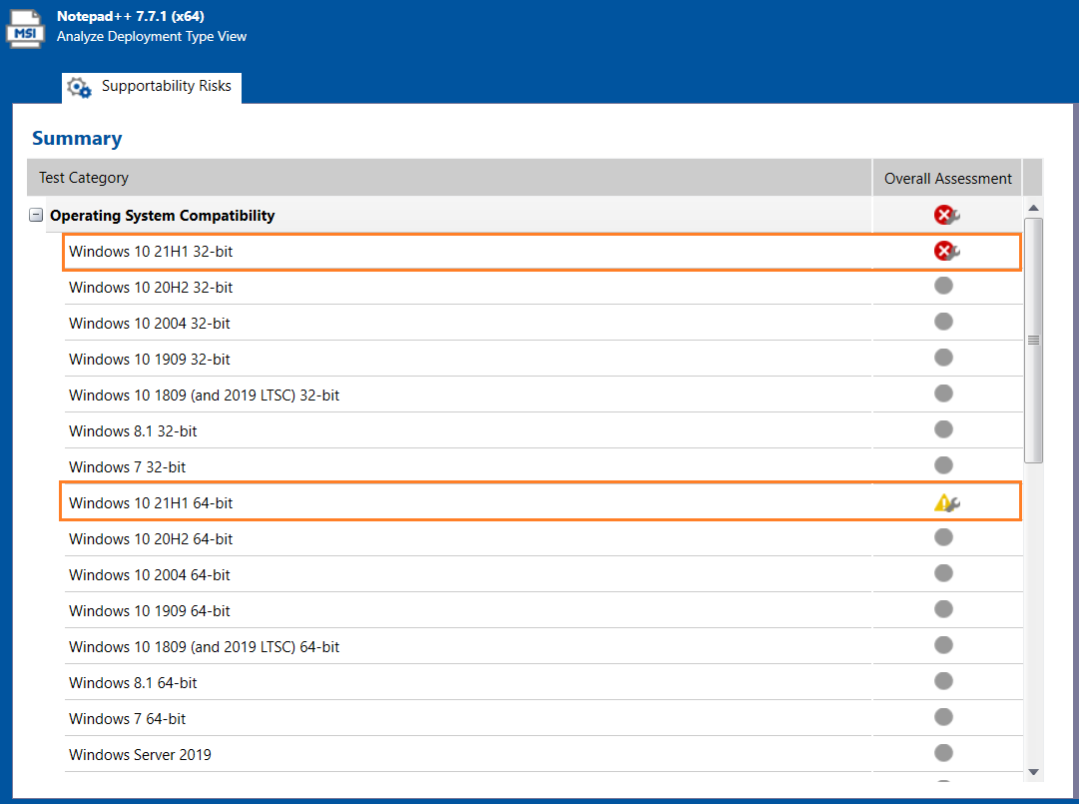
Task: Click the vertical scrollbar thumb
Action: 1033,341
